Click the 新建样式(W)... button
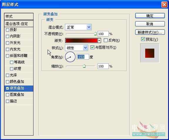Viewport: 169px width, 140px height. coord(150,32)
